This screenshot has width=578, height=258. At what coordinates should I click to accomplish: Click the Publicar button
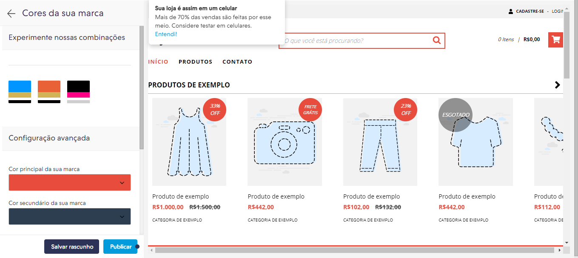coord(120,247)
